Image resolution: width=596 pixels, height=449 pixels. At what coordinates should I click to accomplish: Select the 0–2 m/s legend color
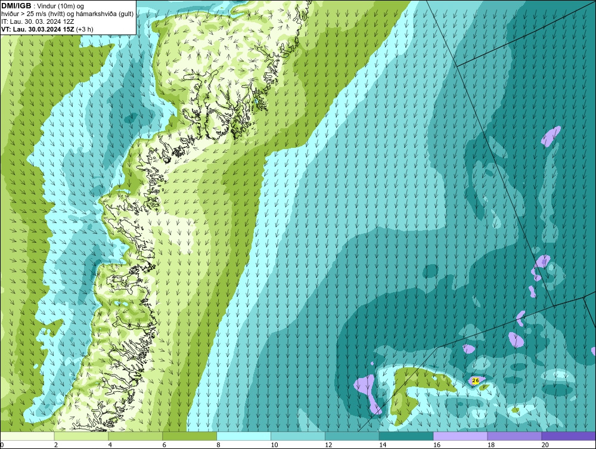click(x=27, y=436)
